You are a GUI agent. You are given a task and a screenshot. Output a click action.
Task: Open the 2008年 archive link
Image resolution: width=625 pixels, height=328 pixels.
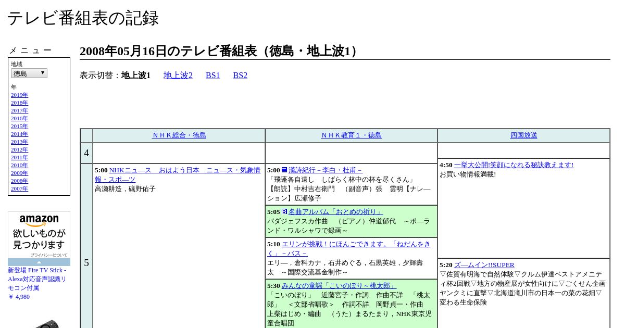coord(19,181)
